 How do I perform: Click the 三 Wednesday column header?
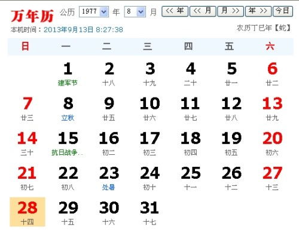(148, 47)
